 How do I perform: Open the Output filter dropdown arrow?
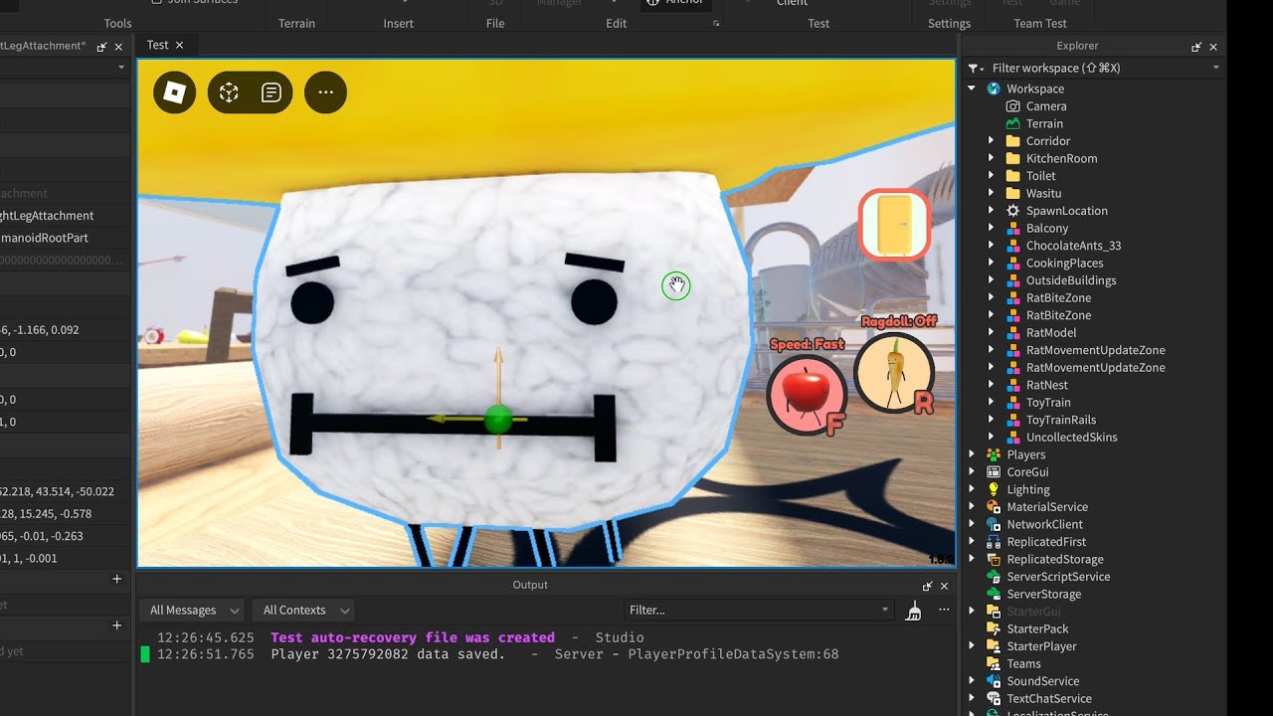click(x=885, y=611)
